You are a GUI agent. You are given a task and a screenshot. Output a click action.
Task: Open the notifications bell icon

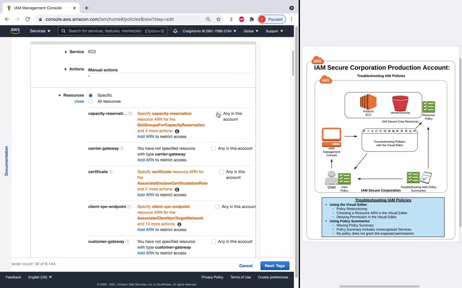[175, 31]
